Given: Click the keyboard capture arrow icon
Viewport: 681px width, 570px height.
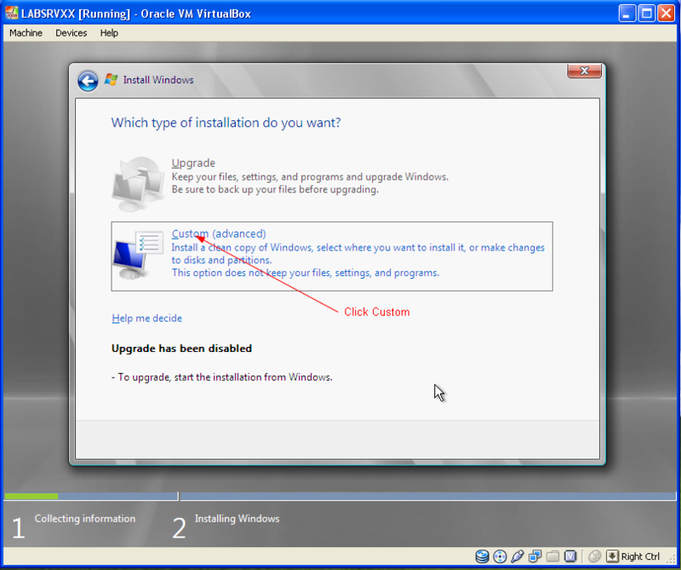Looking at the screenshot, I should [612, 556].
